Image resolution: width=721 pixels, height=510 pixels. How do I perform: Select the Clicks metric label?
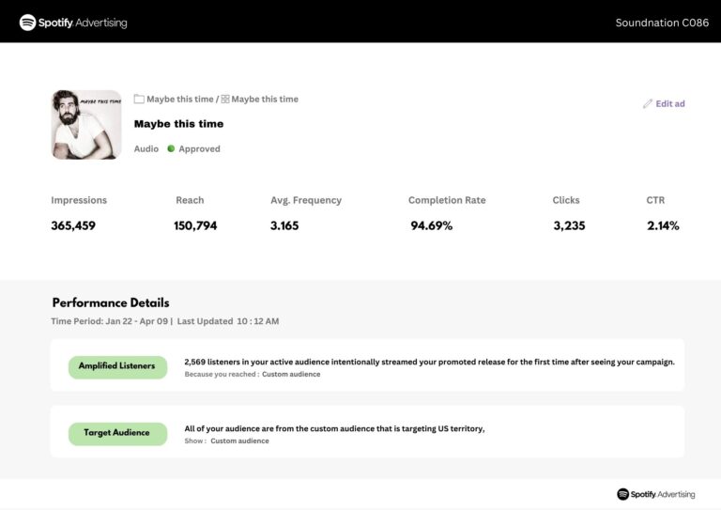pyautogui.click(x=565, y=200)
